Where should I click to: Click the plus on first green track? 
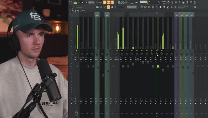click(x=97, y=16)
